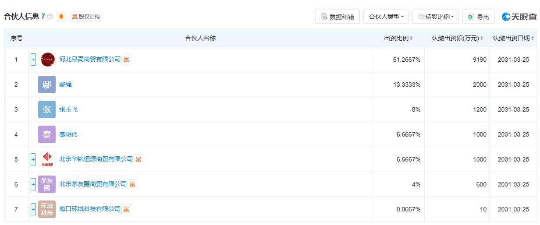Image resolution: width=540 pixels, height=225 pixels.
Task: Click structure icon after 河北品高商贸有限公司
Action: tap(126, 60)
